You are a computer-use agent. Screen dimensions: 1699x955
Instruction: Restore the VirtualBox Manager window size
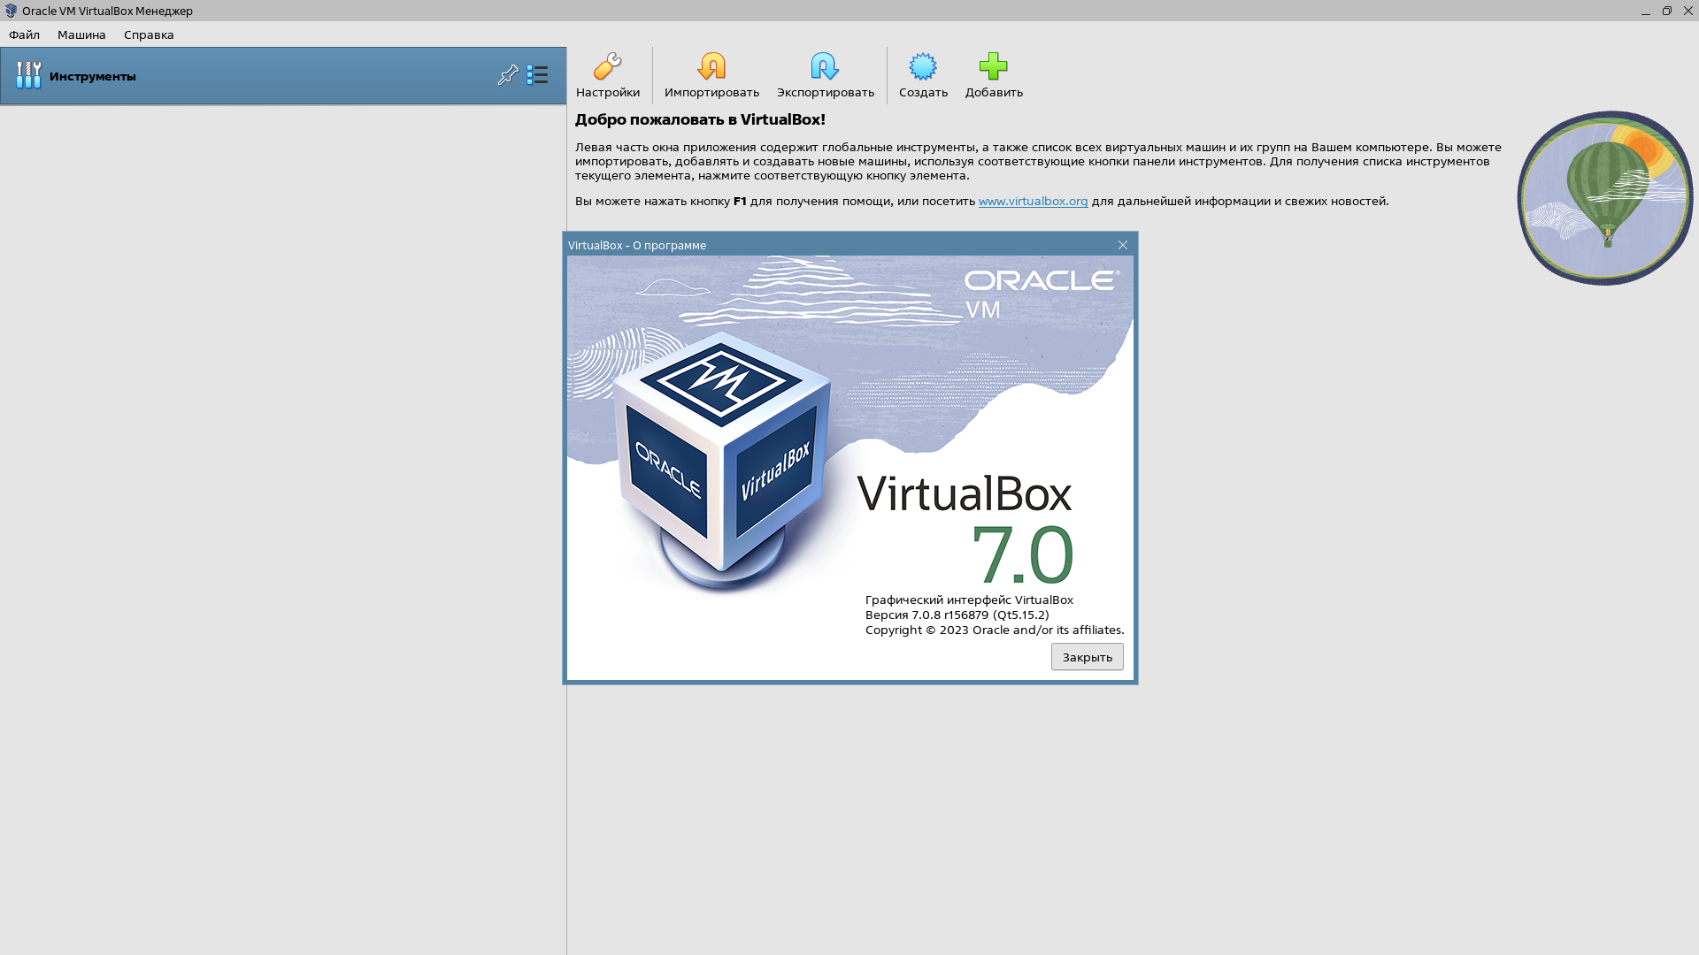(1667, 11)
